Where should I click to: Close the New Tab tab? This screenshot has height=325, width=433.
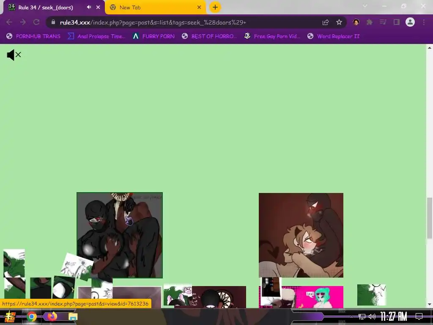click(x=199, y=8)
